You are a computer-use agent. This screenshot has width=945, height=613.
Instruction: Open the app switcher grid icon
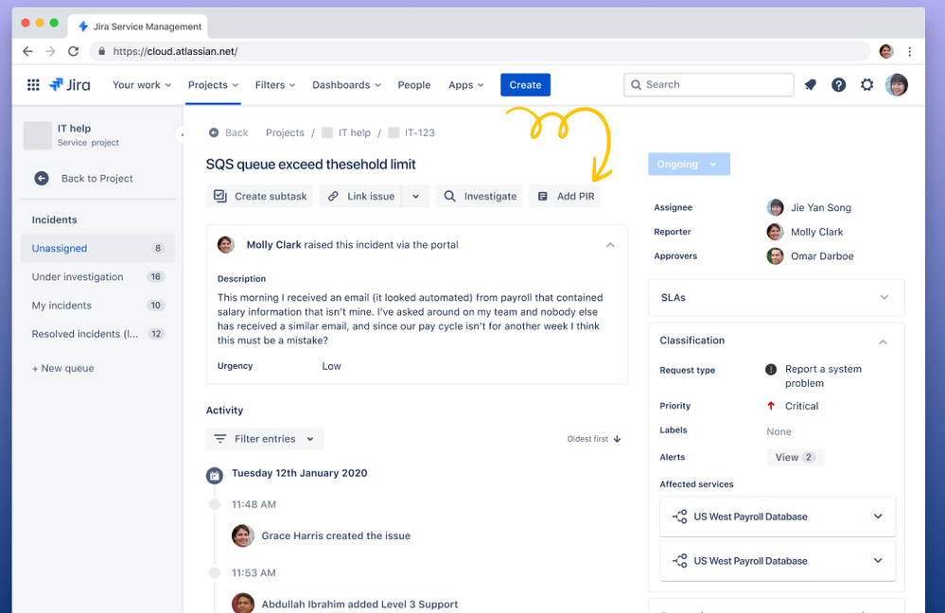point(33,85)
